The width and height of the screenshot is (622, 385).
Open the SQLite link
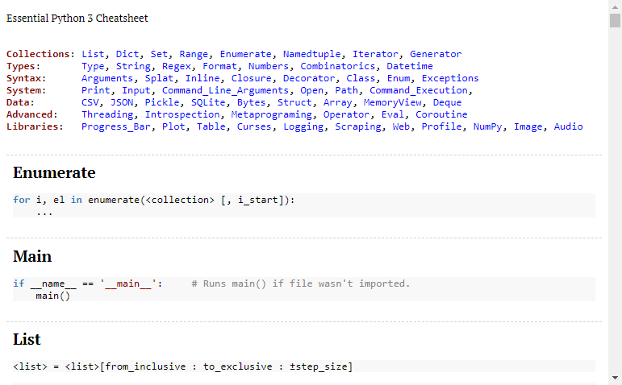208,102
